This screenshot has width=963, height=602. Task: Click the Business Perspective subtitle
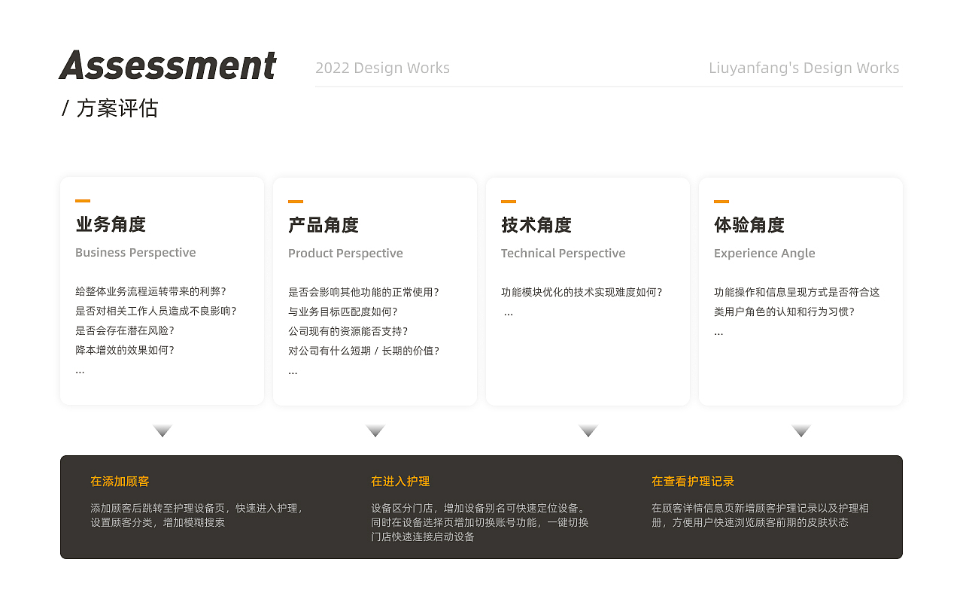(135, 253)
